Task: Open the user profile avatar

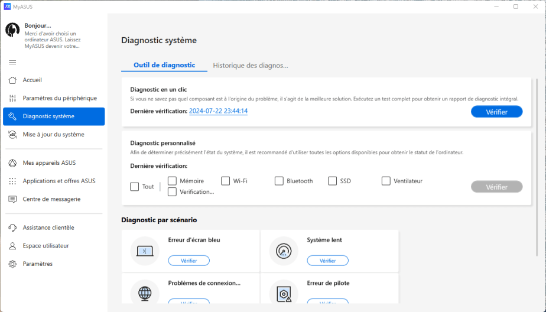Action: 12,30
